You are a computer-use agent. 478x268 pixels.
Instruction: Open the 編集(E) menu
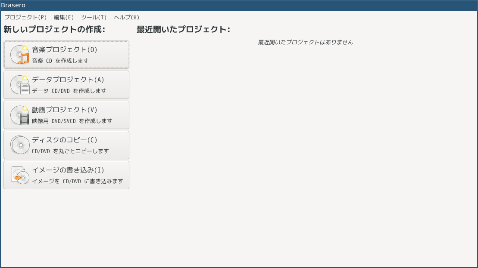64,17
